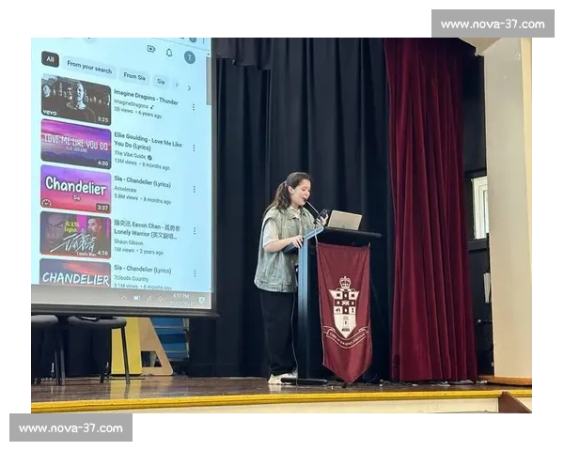The height and width of the screenshot is (451, 564).
Task: Open three-dot menu for Eason Chan video
Action: pyautogui.click(x=194, y=231)
